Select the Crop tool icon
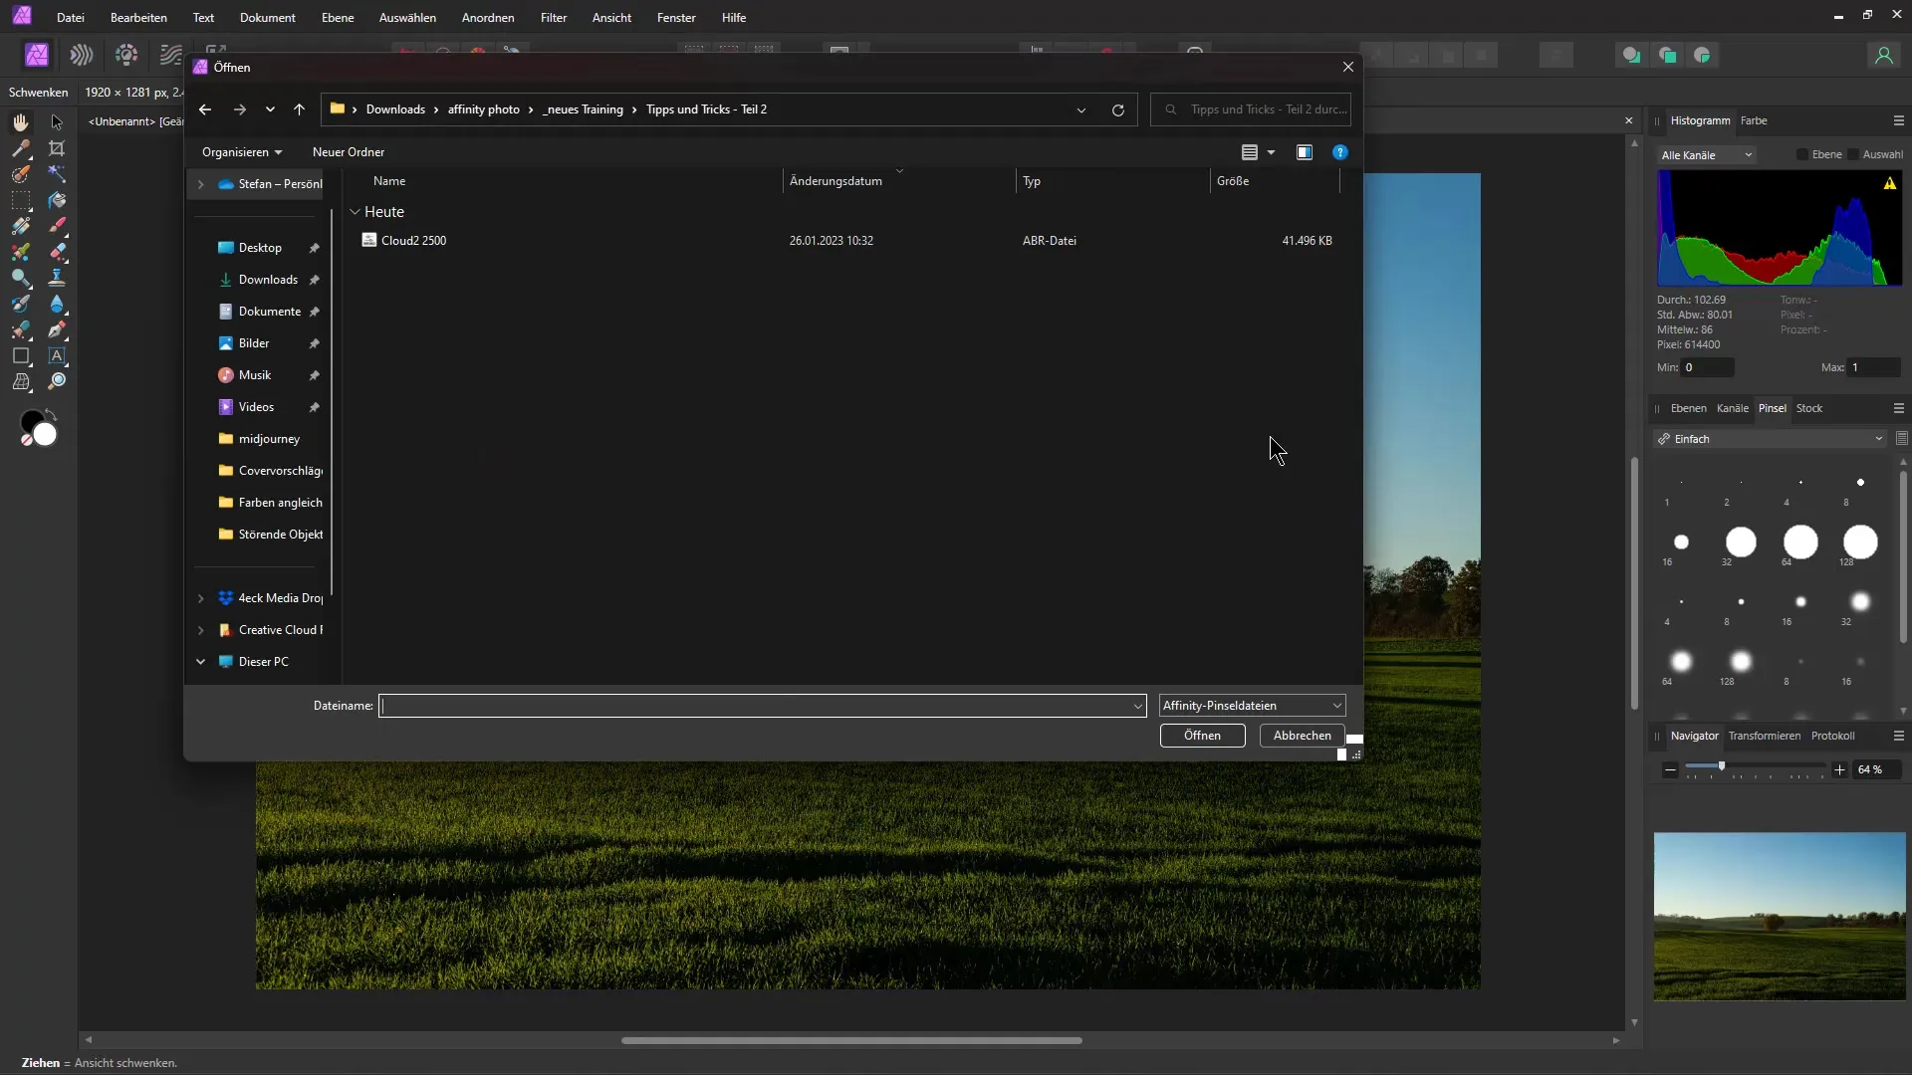The width and height of the screenshot is (1912, 1075). 57,147
